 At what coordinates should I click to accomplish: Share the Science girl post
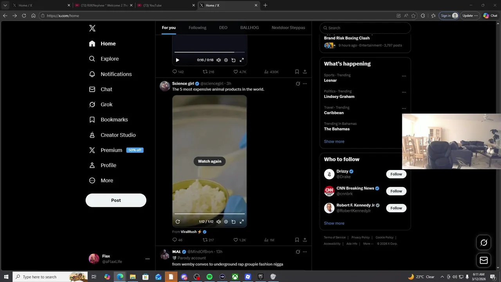[x=305, y=240]
